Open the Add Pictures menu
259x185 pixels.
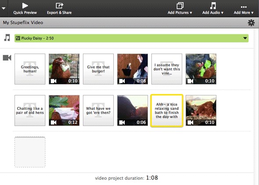point(180,9)
